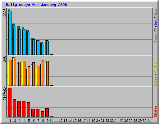Click the day 7 yellow Visits bar
159x124 pixels.
(36, 76)
